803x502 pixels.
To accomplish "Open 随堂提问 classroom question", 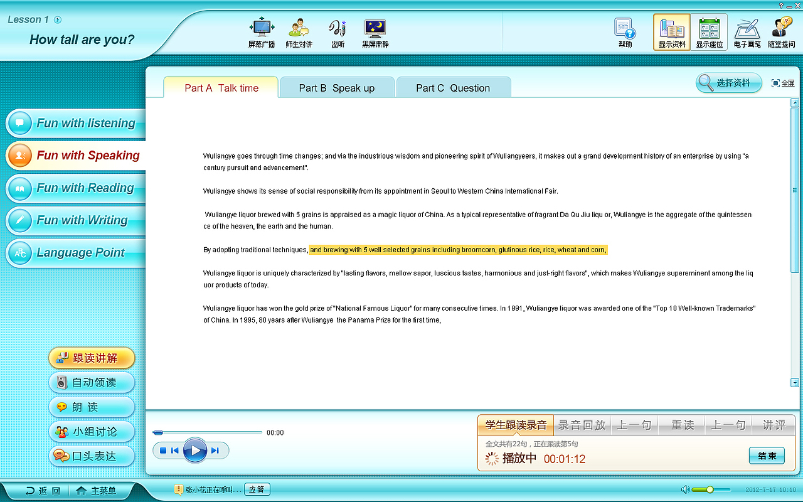I will pos(781,33).
